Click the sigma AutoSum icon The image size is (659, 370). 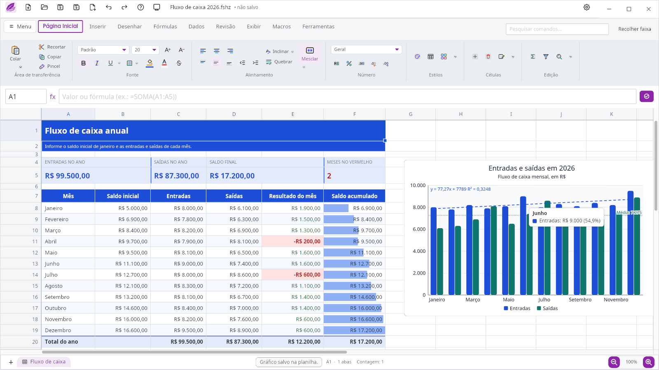(x=533, y=57)
